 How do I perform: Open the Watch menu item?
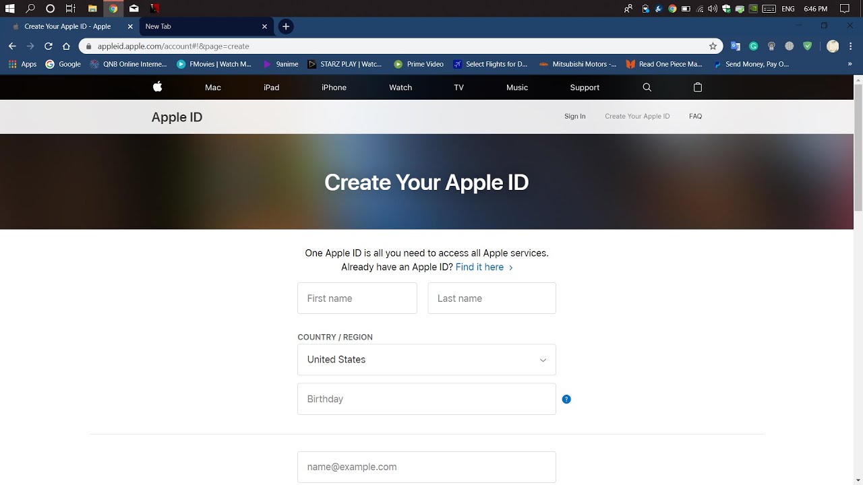400,87
